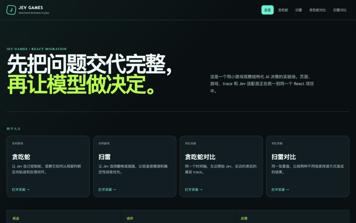
Task: Click 打开页面 in the 贪吃蛇 card
Action: coord(21,190)
